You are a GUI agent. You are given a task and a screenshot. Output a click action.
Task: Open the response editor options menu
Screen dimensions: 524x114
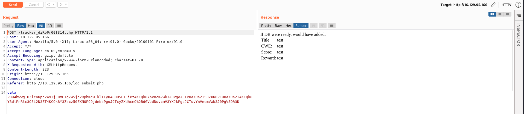331,26
